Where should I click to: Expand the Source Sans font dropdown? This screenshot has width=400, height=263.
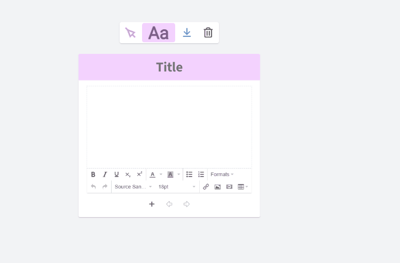[134, 187]
